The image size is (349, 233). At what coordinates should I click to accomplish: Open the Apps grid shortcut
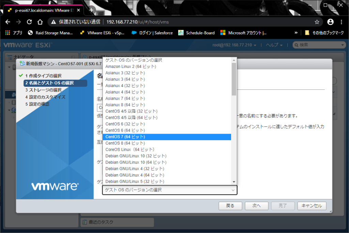point(14,33)
